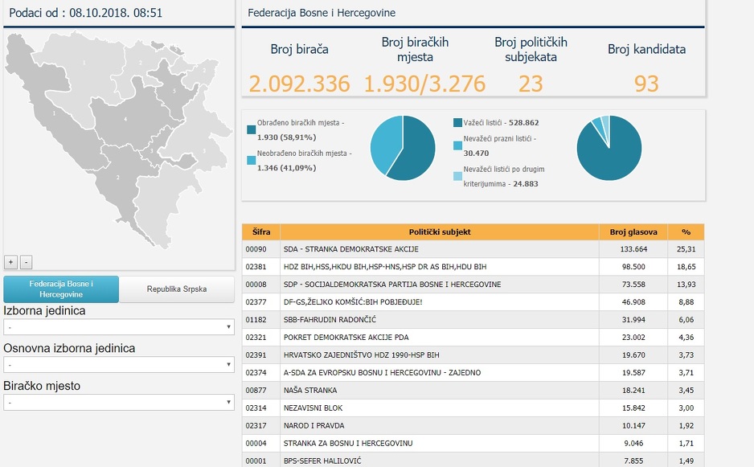Image resolution: width=754 pixels, height=467 pixels.
Task: Open the Izborna jedinica dropdown
Action: 118,328
